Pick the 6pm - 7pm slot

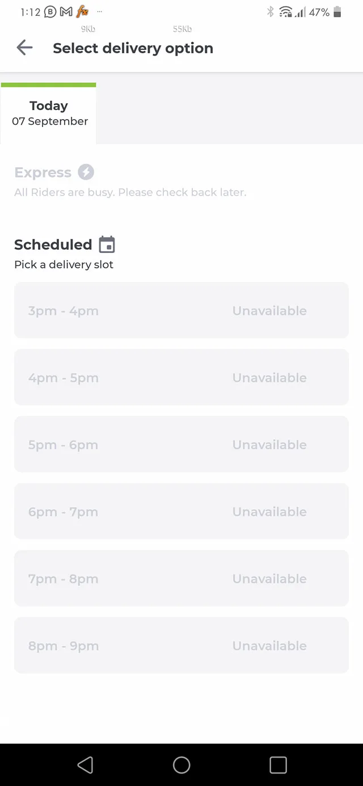click(181, 511)
